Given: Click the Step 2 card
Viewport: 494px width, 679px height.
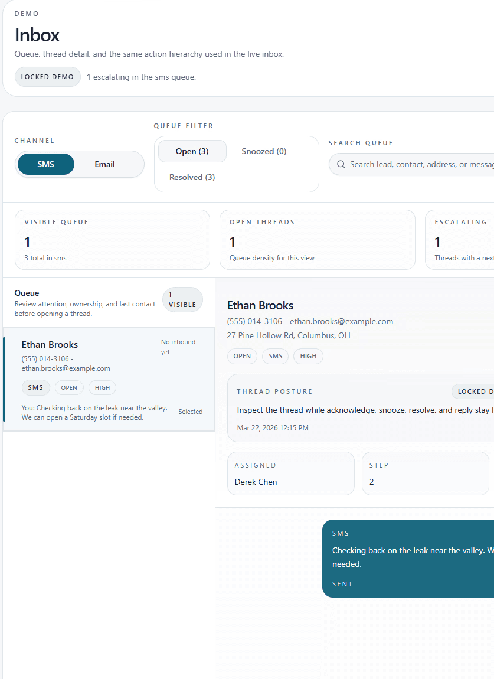Looking at the screenshot, I should tap(425, 474).
